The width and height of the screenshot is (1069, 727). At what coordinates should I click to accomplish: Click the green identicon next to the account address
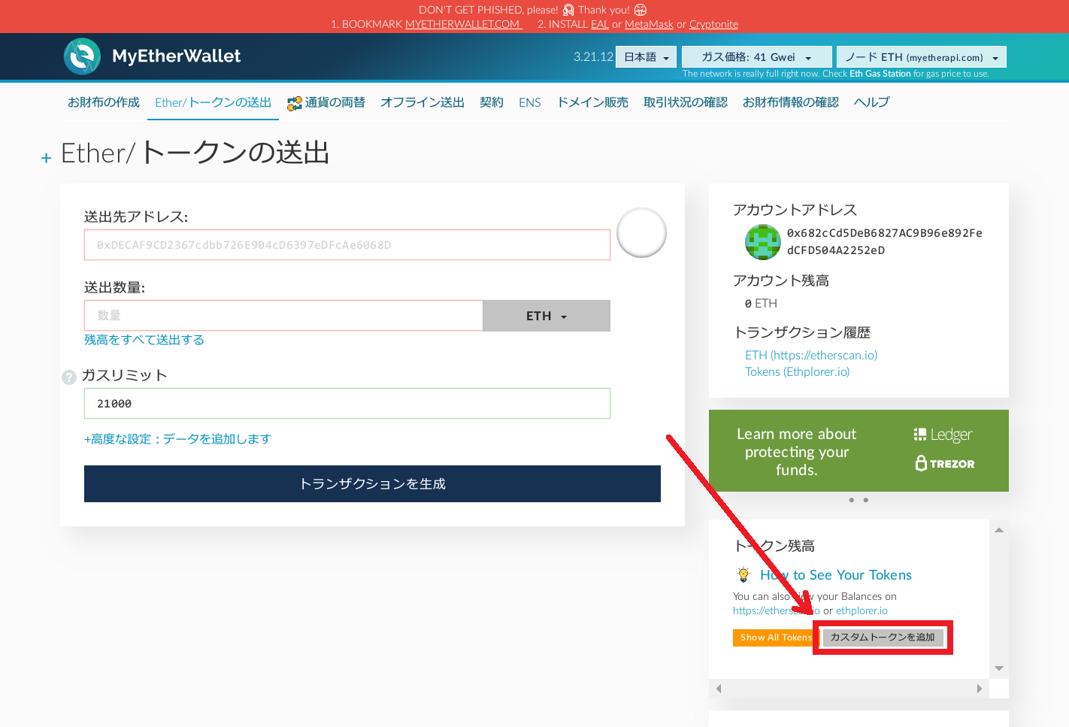coord(763,241)
